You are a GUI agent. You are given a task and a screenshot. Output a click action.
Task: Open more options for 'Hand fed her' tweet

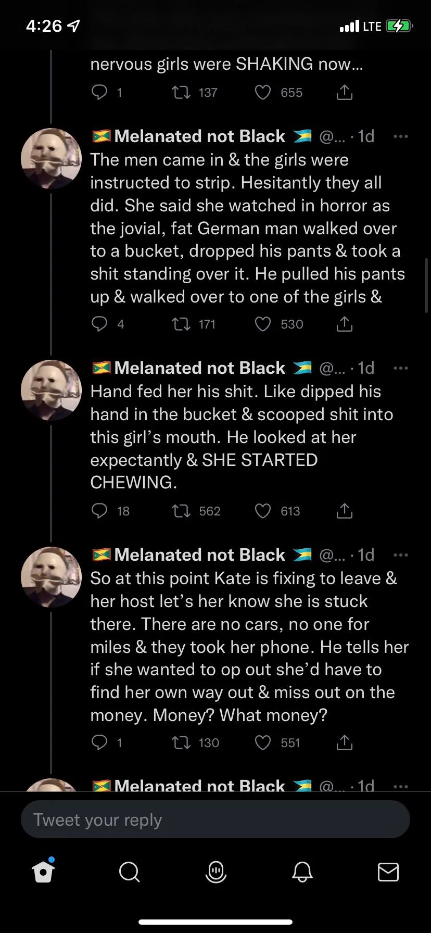coord(400,368)
